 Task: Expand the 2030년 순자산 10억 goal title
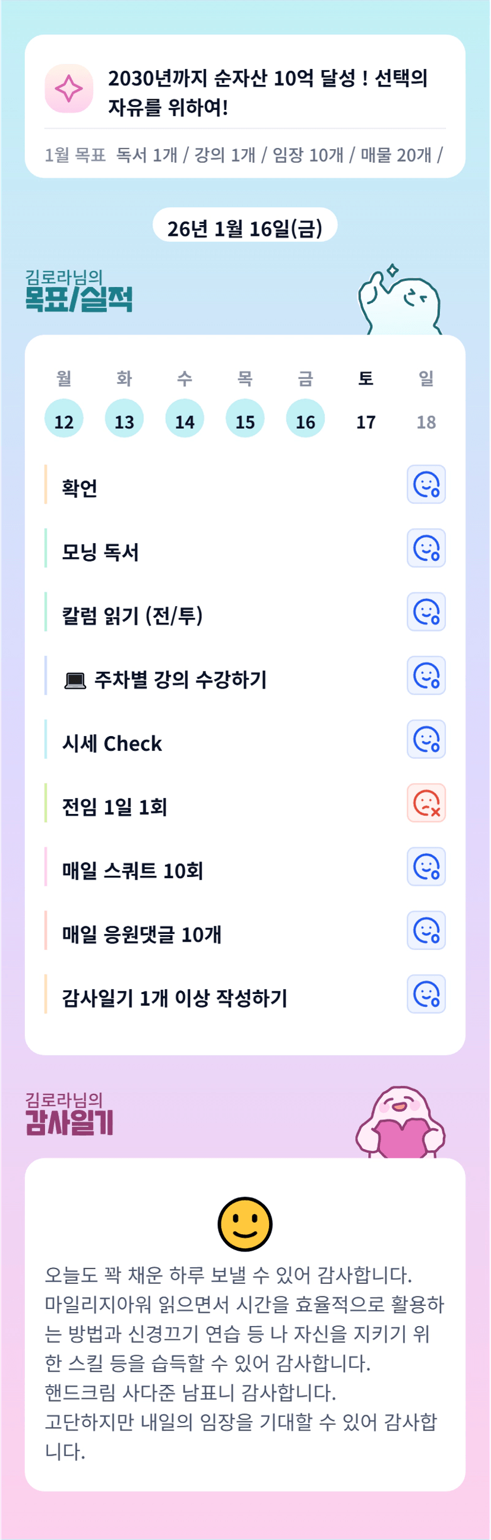click(x=268, y=92)
